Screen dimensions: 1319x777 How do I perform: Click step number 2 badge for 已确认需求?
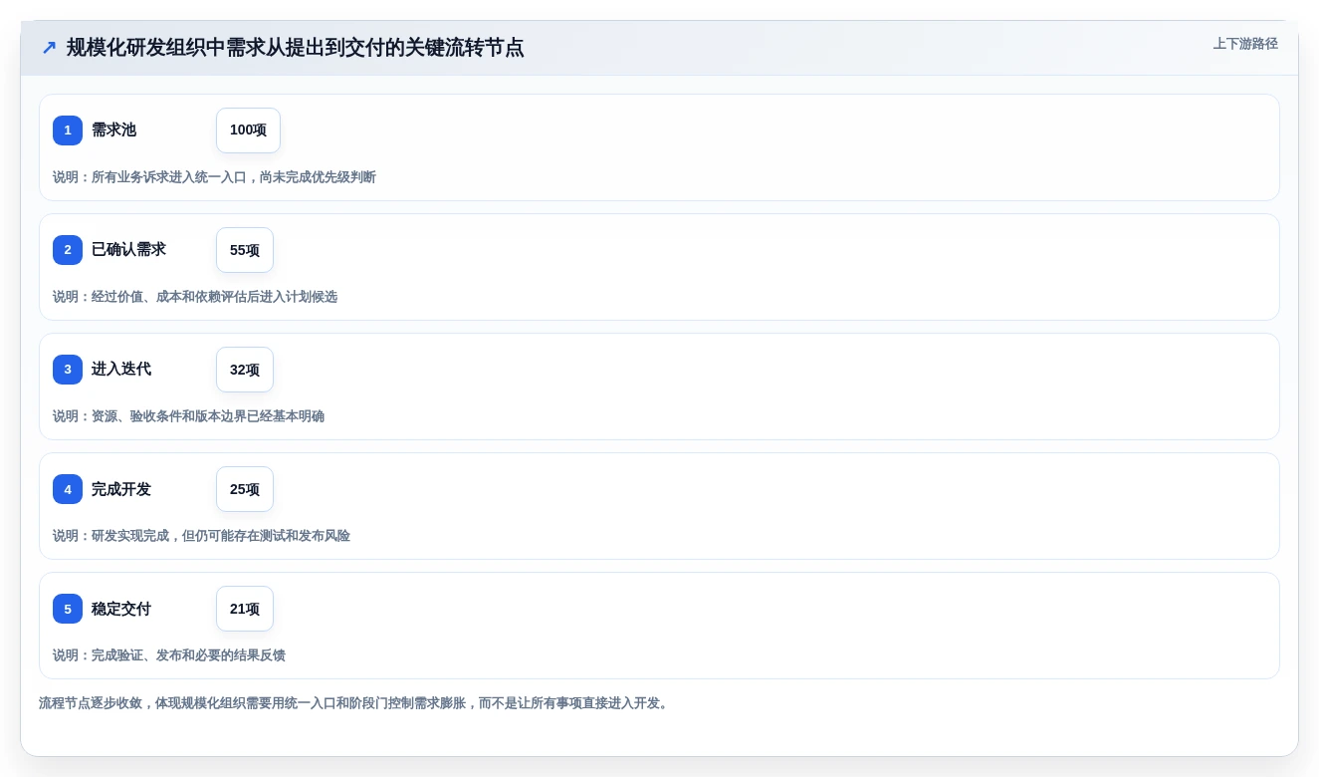click(68, 250)
